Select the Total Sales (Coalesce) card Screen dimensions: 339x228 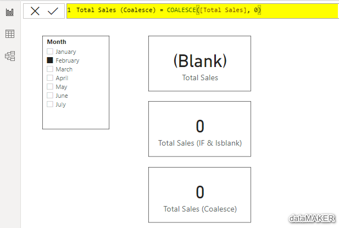coord(199,194)
